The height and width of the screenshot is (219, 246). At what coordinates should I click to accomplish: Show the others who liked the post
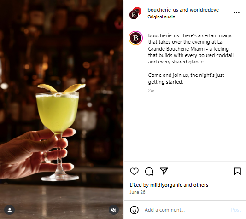coord(201,185)
